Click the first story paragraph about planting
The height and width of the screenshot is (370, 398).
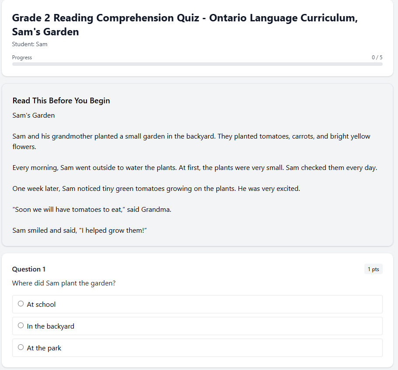point(191,141)
